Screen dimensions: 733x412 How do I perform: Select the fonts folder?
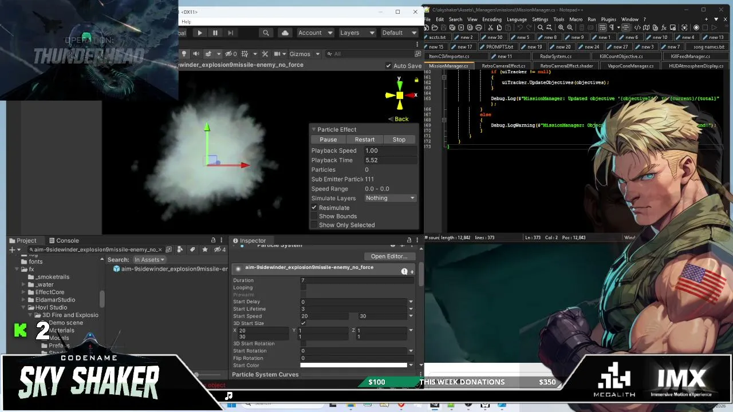(x=36, y=262)
